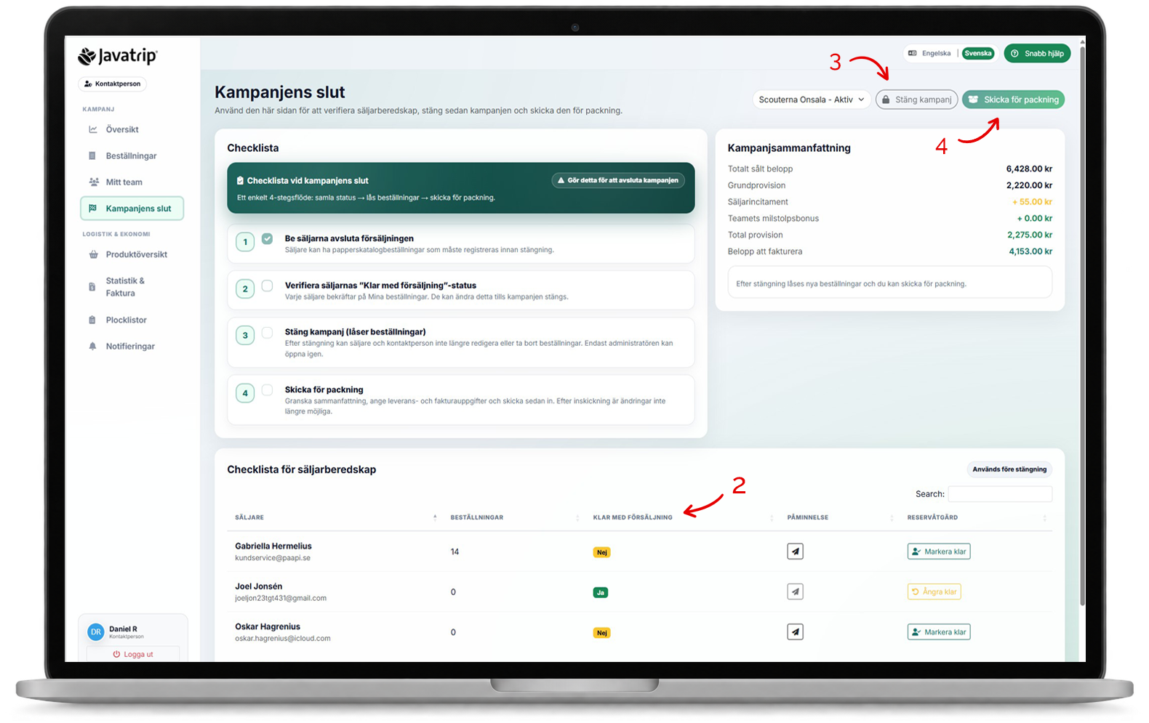The height and width of the screenshot is (723, 1149).
Task: Click the Search input field above table
Action: click(x=1000, y=494)
